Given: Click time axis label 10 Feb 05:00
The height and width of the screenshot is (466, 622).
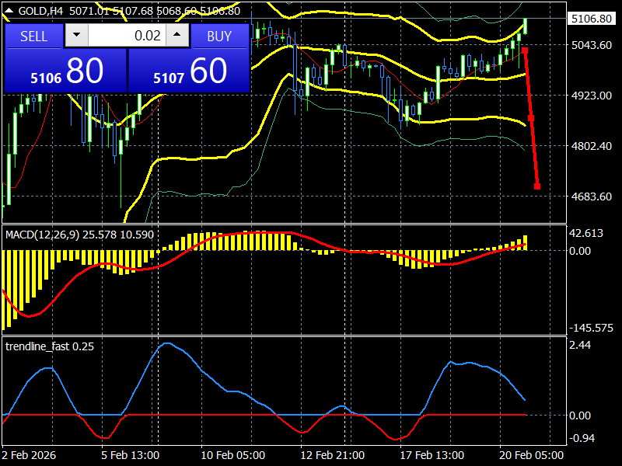Looking at the screenshot, I should point(232,455).
